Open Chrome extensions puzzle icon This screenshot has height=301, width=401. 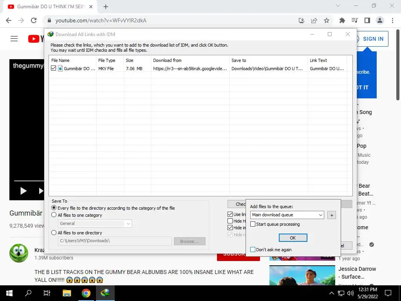coord(342,20)
